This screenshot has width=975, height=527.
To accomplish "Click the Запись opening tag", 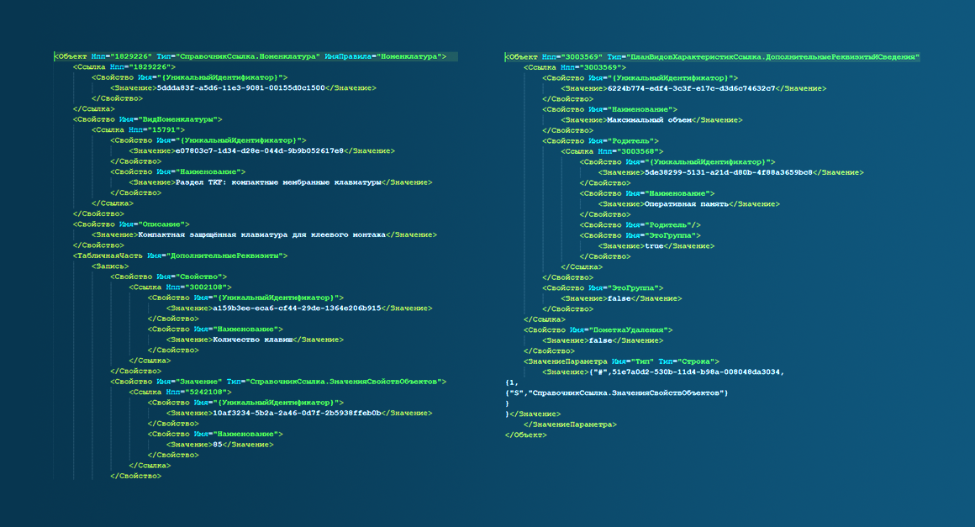I will 110,266.
